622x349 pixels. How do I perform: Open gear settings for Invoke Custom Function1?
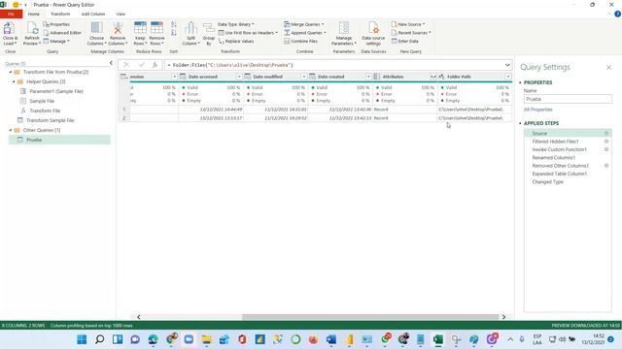point(606,149)
